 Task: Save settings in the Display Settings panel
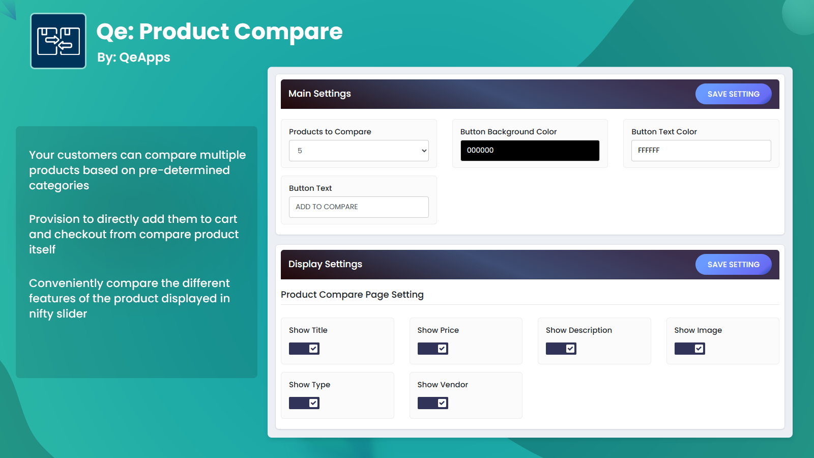click(x=733, y=265)
